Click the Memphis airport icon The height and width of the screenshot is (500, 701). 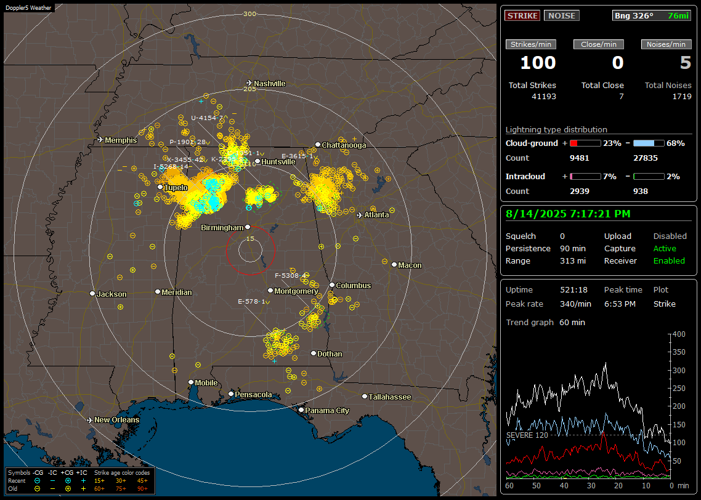coord(100,140)
